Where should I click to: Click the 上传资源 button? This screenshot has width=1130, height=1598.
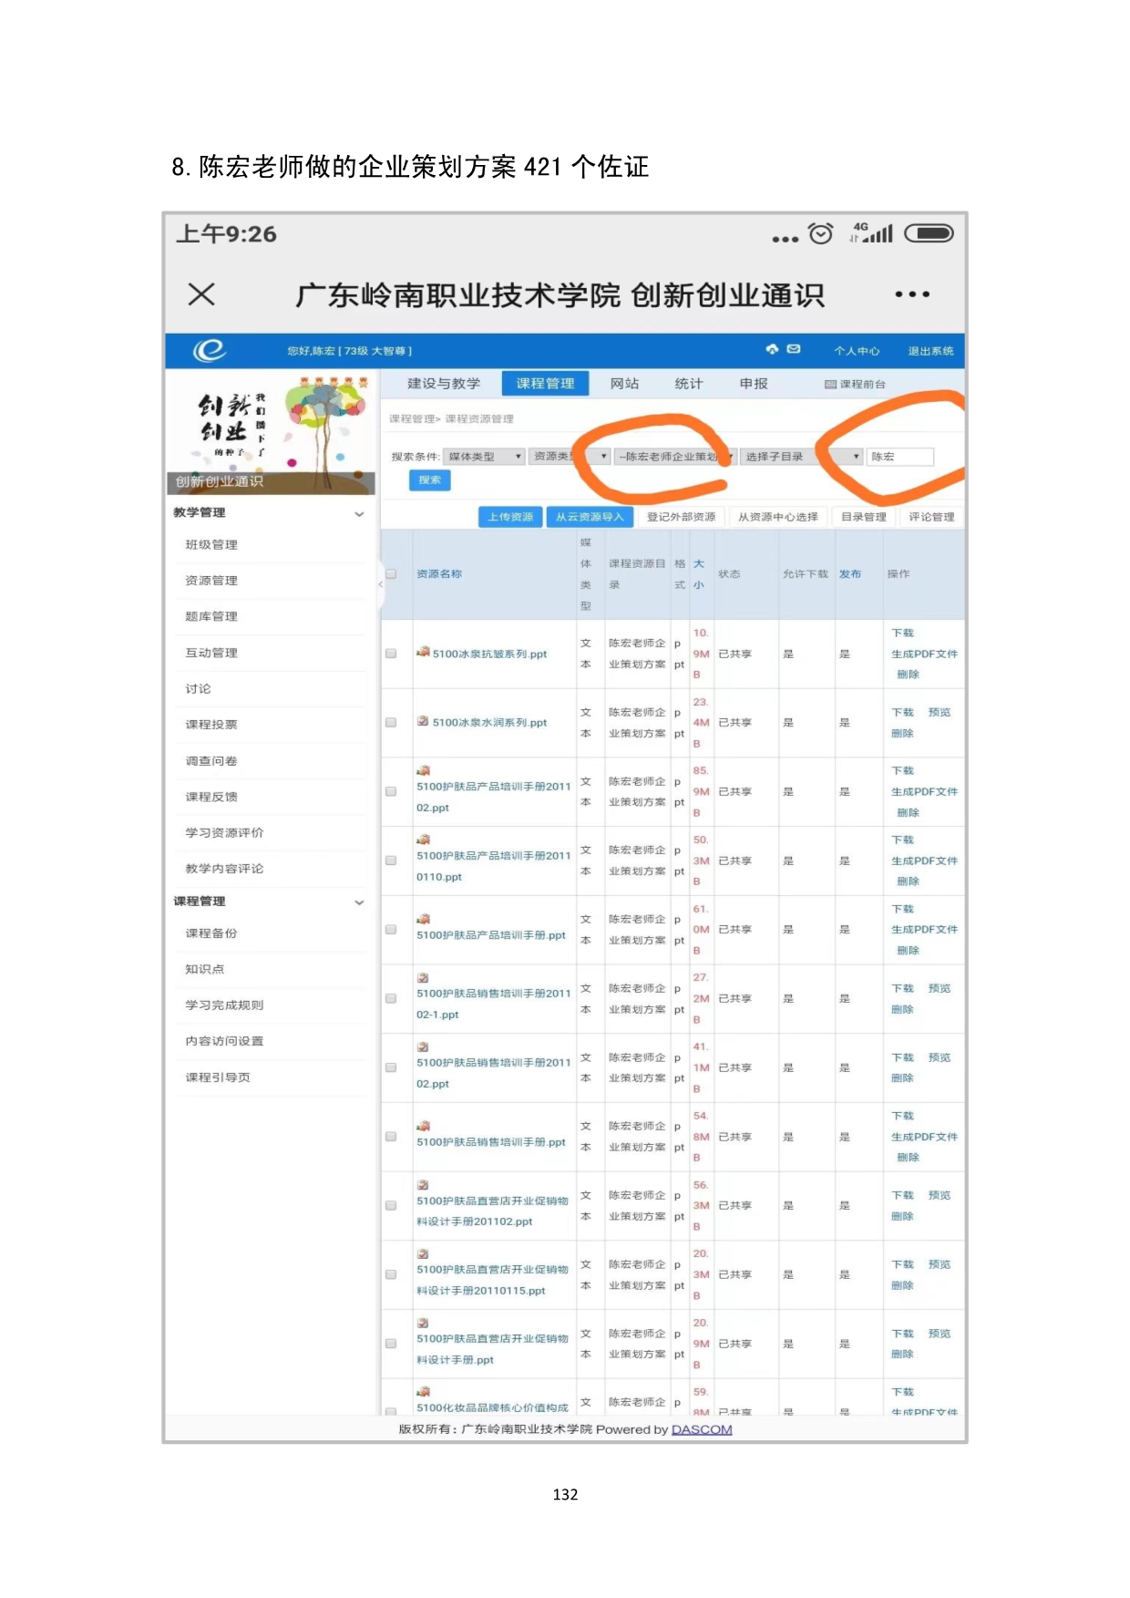pos(510,517)
